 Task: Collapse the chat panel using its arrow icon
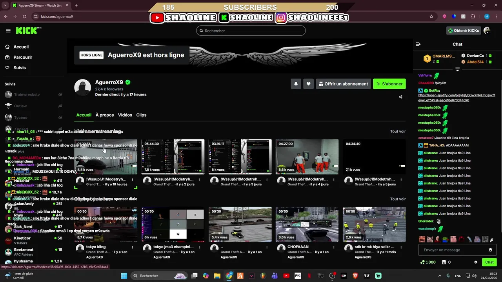coord(418,44)
